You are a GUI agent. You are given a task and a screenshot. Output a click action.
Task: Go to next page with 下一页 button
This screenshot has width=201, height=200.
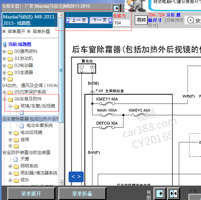[x=101, y=20]
